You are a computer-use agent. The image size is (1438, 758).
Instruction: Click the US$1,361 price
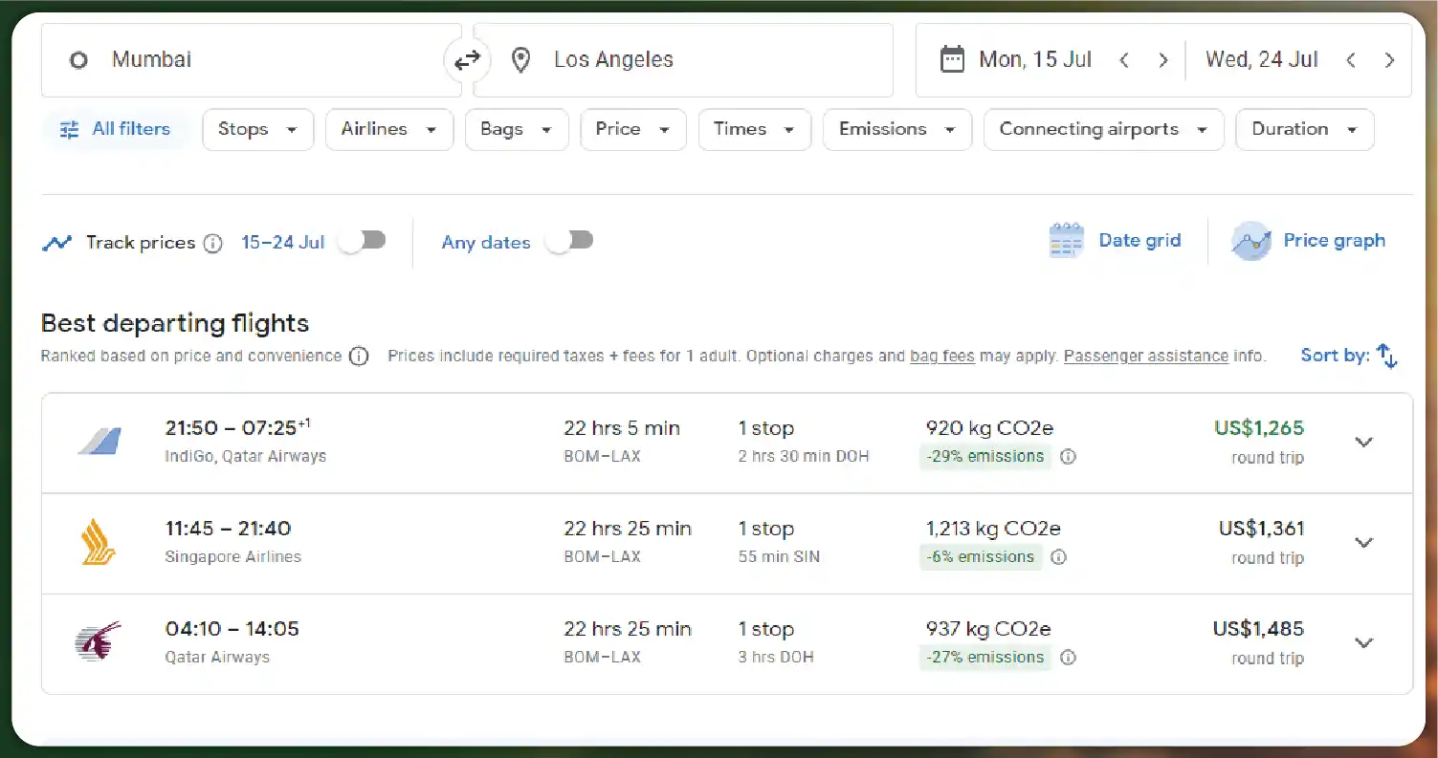coord(1261,529)
